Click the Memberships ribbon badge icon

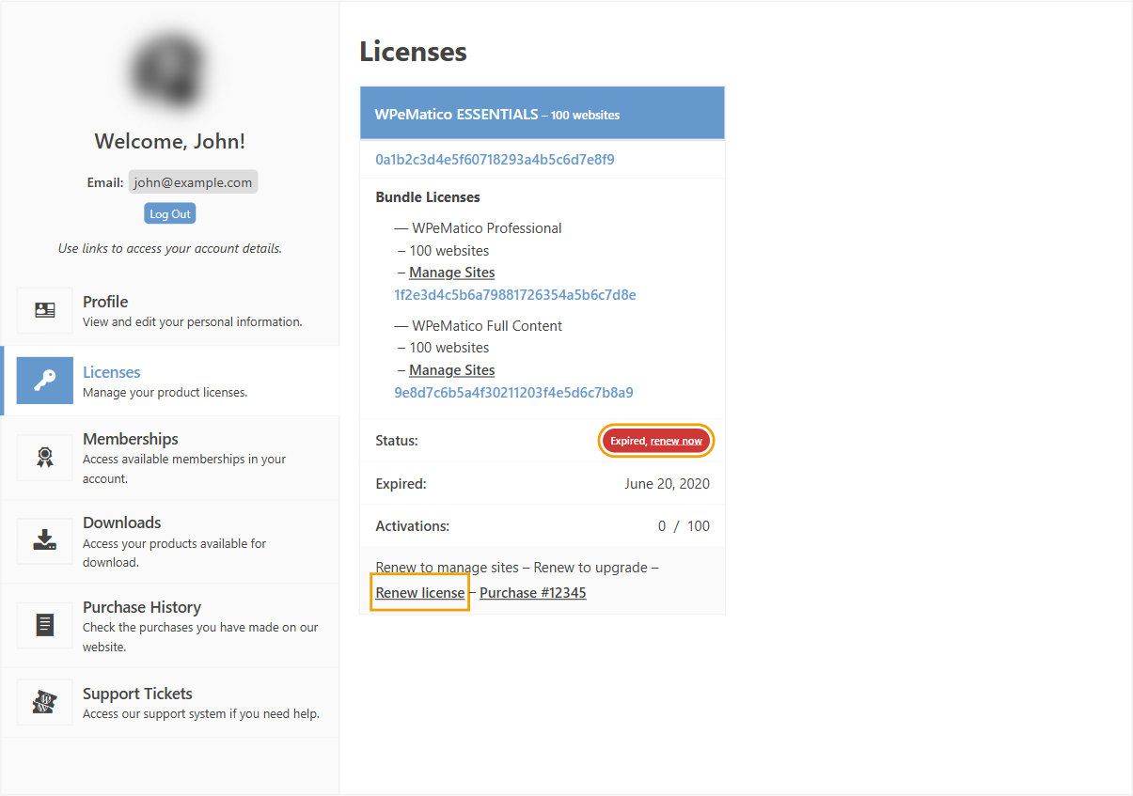click(45, 458)
